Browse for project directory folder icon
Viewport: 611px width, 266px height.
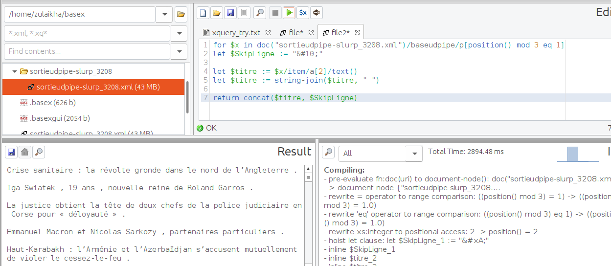[181, 14]
